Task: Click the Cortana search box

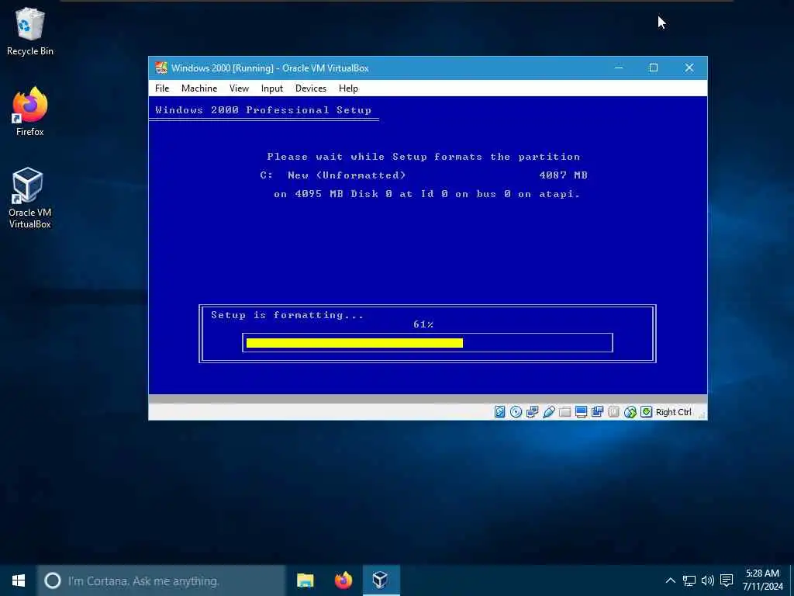Action: (x=161, y=580)
